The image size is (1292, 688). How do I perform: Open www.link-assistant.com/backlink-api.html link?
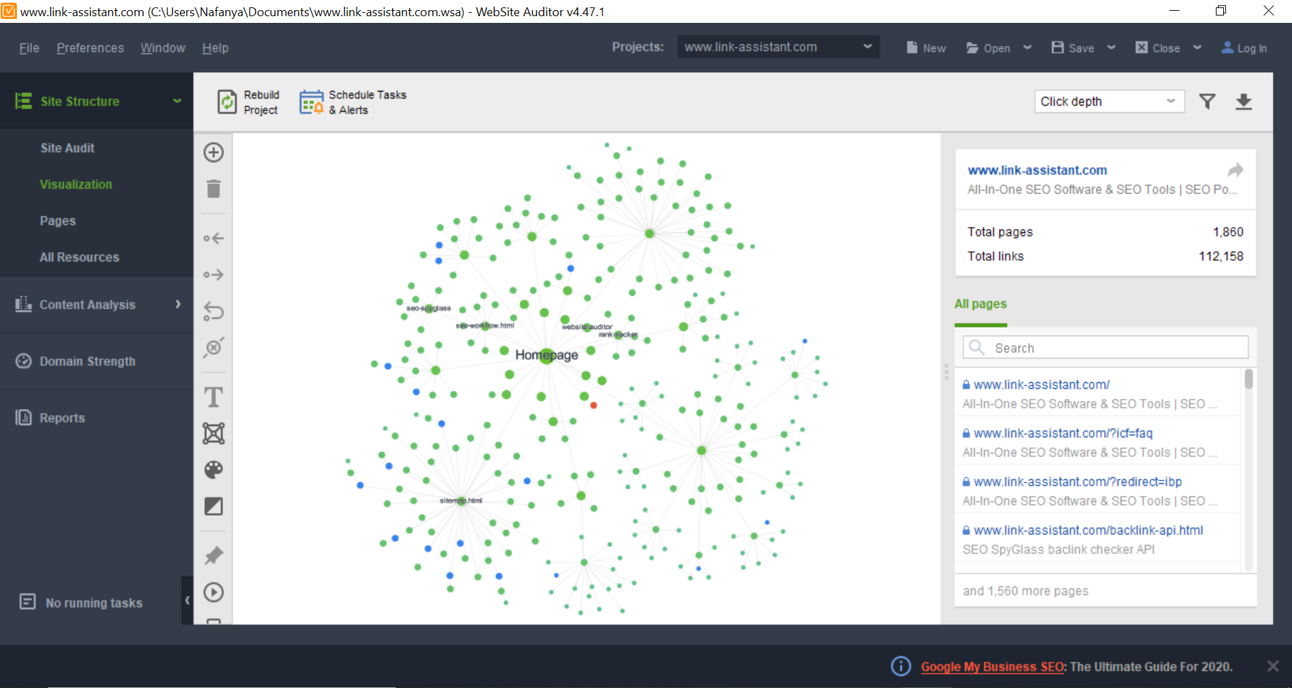(x=1088, y=530)
